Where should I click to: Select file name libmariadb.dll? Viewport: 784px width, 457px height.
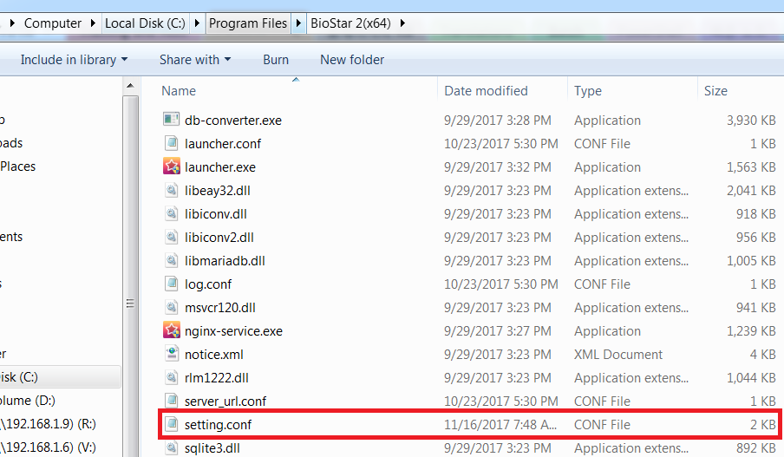pyautogui.click(x=225, y=261)
